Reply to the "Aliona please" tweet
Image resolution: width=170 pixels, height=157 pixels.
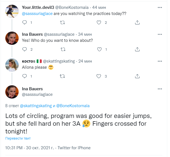(x=24, y=76)
